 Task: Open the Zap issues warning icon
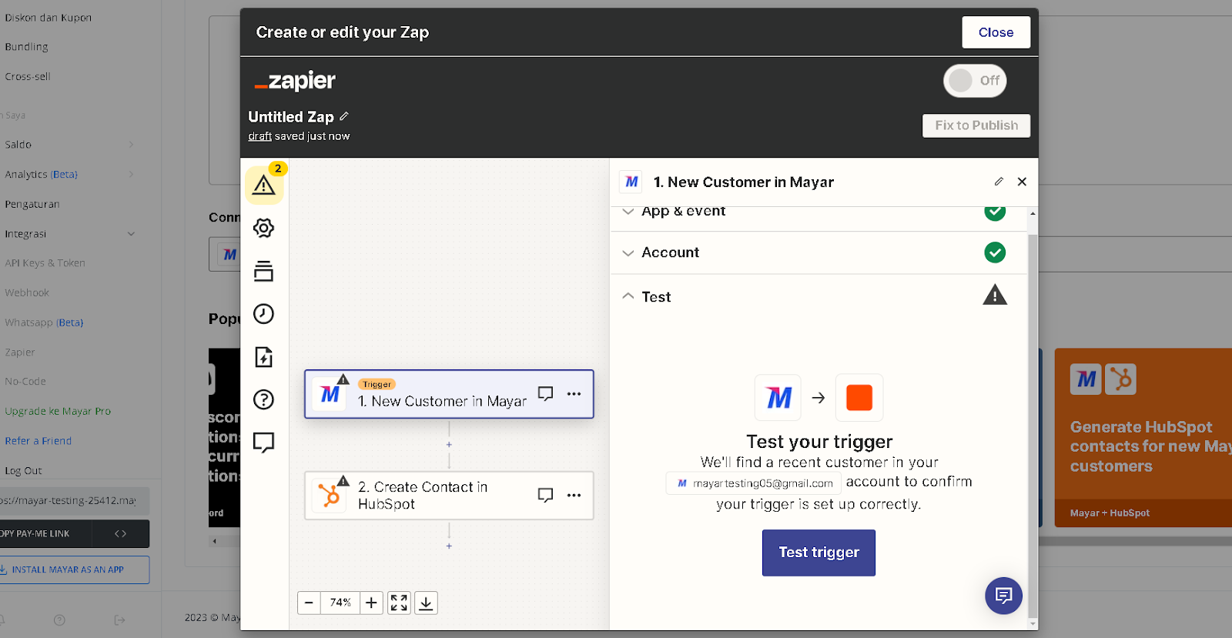pyautogui.click(x=263, y=185)
